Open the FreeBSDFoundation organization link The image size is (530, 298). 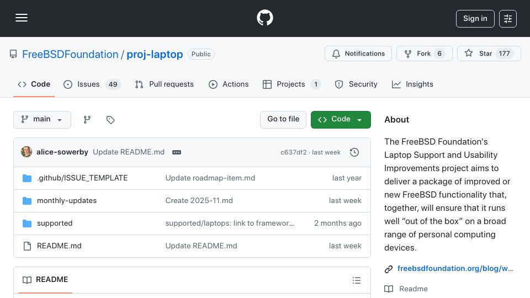click(x=70, y=55)
